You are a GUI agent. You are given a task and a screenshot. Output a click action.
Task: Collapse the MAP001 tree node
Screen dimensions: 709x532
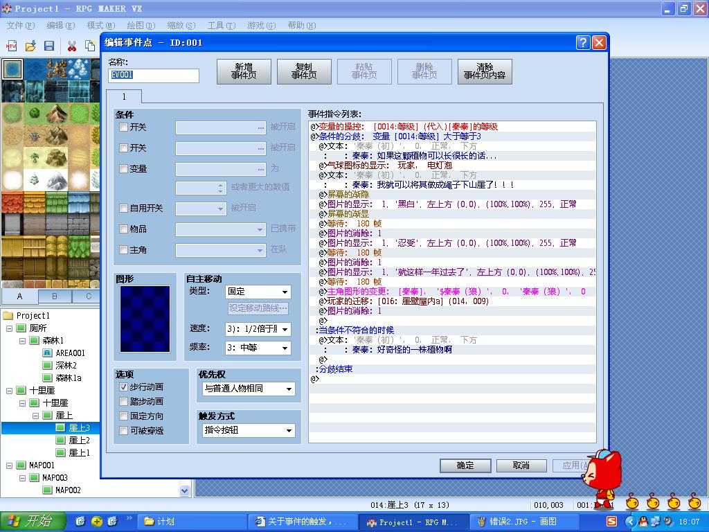[x=9, y=465]
